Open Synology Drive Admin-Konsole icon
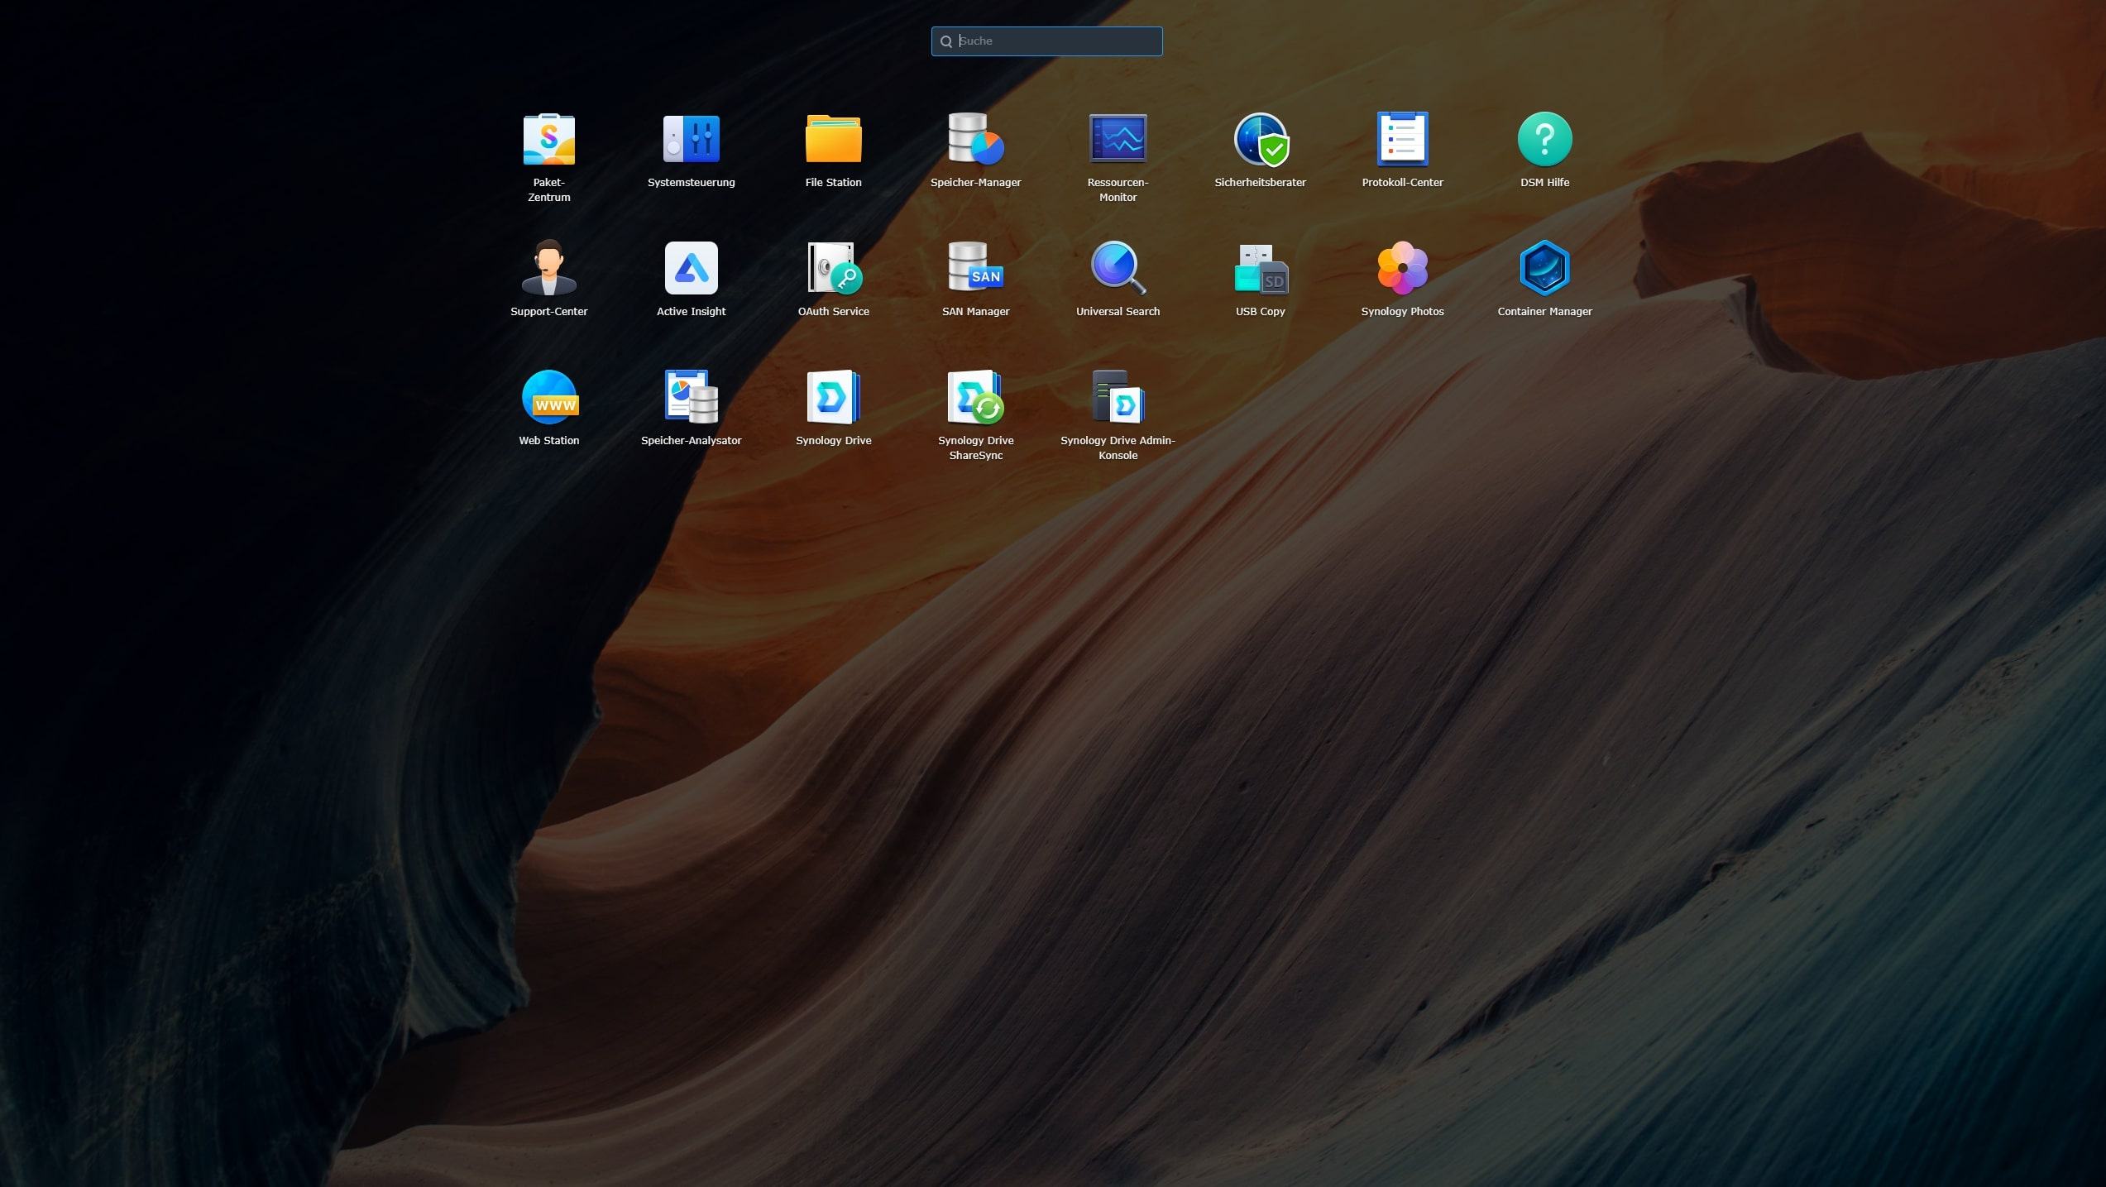Image resolution: width=2106 pixels, height=1187 pixels. tap(1118, 397)
